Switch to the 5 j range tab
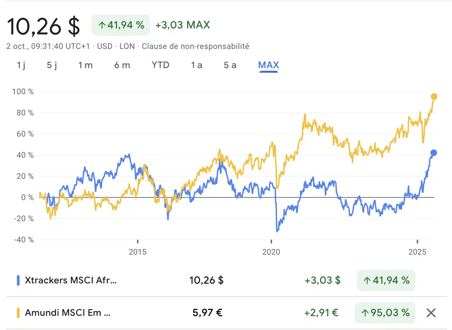The width and height of the screenshot is (452, 330). pyautogui.click(x=52, y=65)
